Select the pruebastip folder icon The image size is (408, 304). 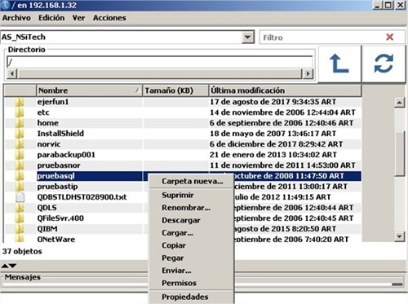(x=20, y=187)
